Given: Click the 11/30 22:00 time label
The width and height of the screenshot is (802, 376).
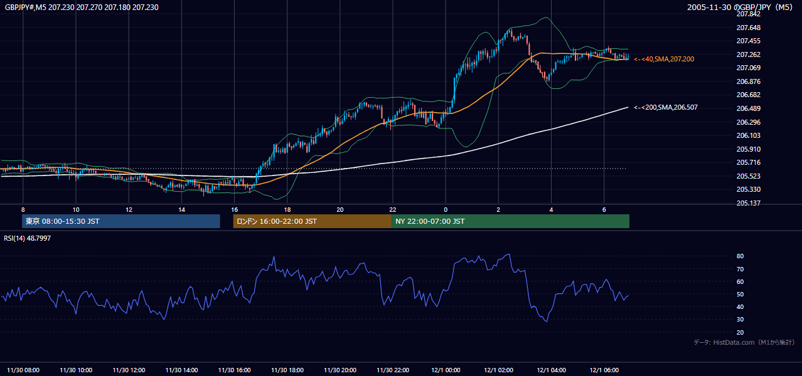Looking at the screenshot, I should click(393, 370).
